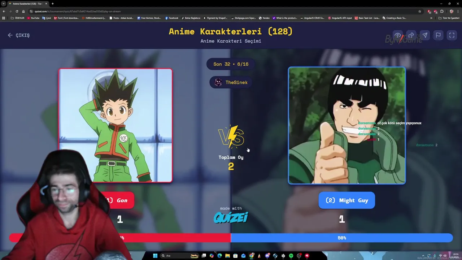Open the ÖDEVLER bookmarks folder
Image resolution: width=462 pixels, height=260 pixels.
pos(18,18)
